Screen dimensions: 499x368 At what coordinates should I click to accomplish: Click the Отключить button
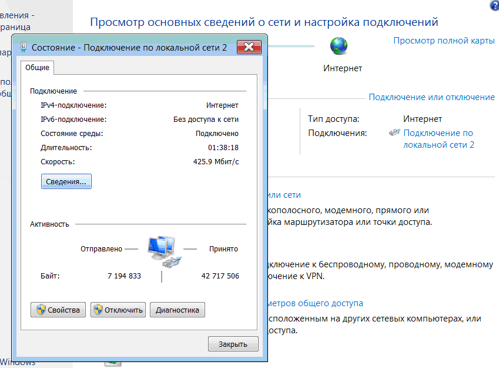tap(118, 310)
